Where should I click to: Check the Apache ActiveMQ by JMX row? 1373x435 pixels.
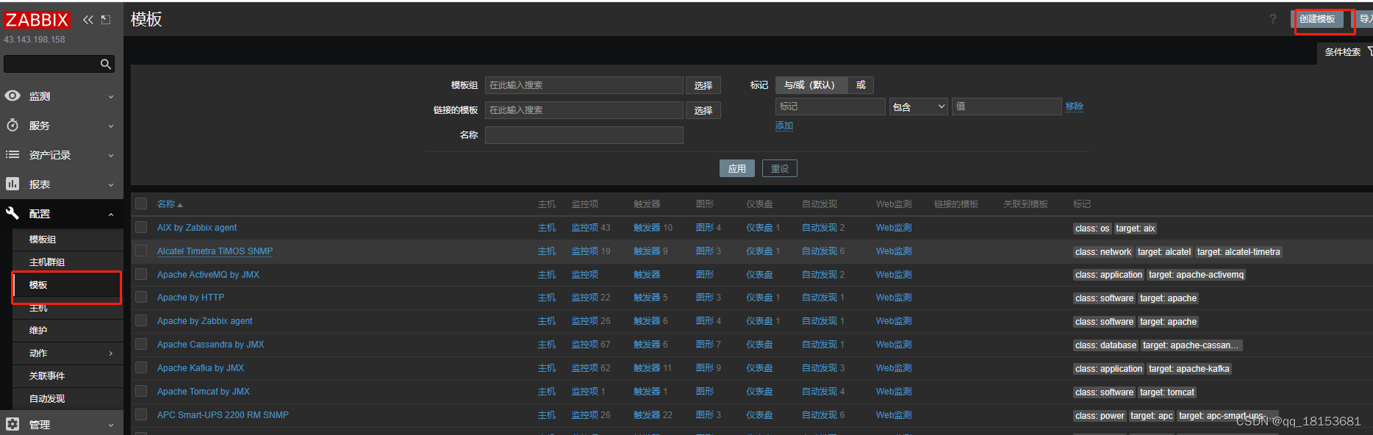[x=141, y=274]
